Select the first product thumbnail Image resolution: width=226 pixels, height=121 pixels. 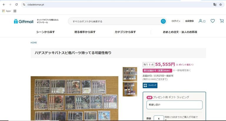coord(130,74)
